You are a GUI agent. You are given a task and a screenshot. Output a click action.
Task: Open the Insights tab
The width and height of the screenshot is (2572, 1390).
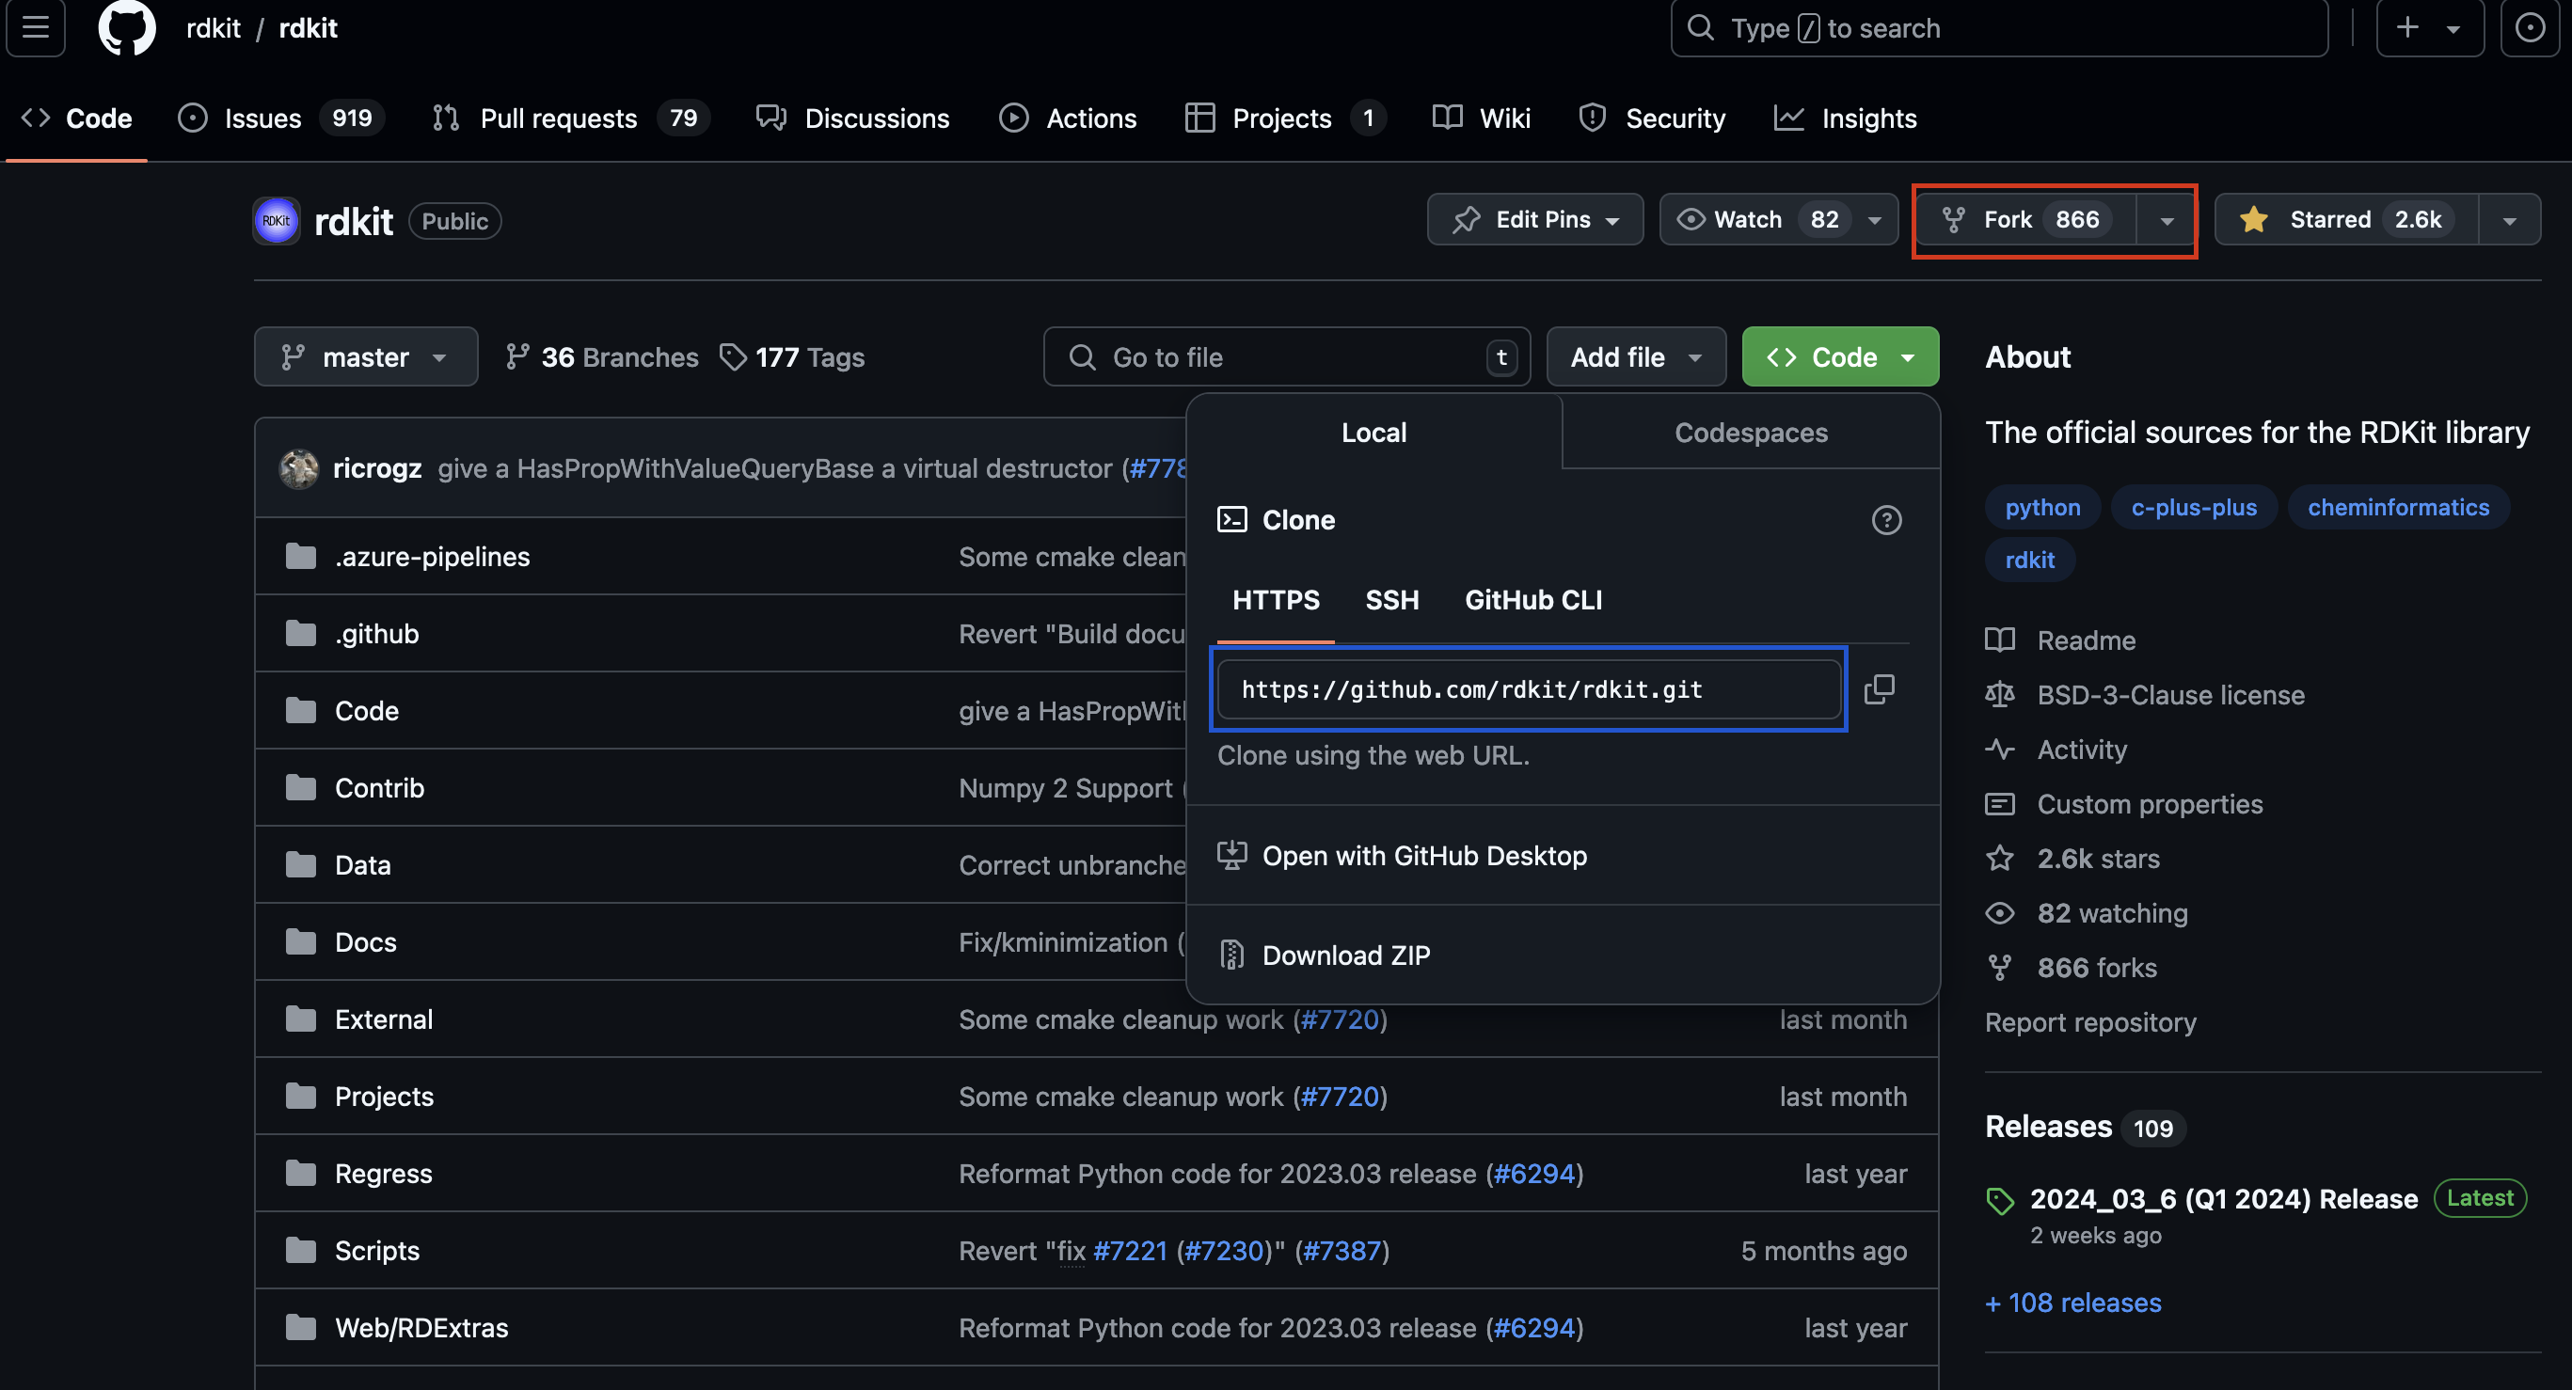(x=1846, y=118)
